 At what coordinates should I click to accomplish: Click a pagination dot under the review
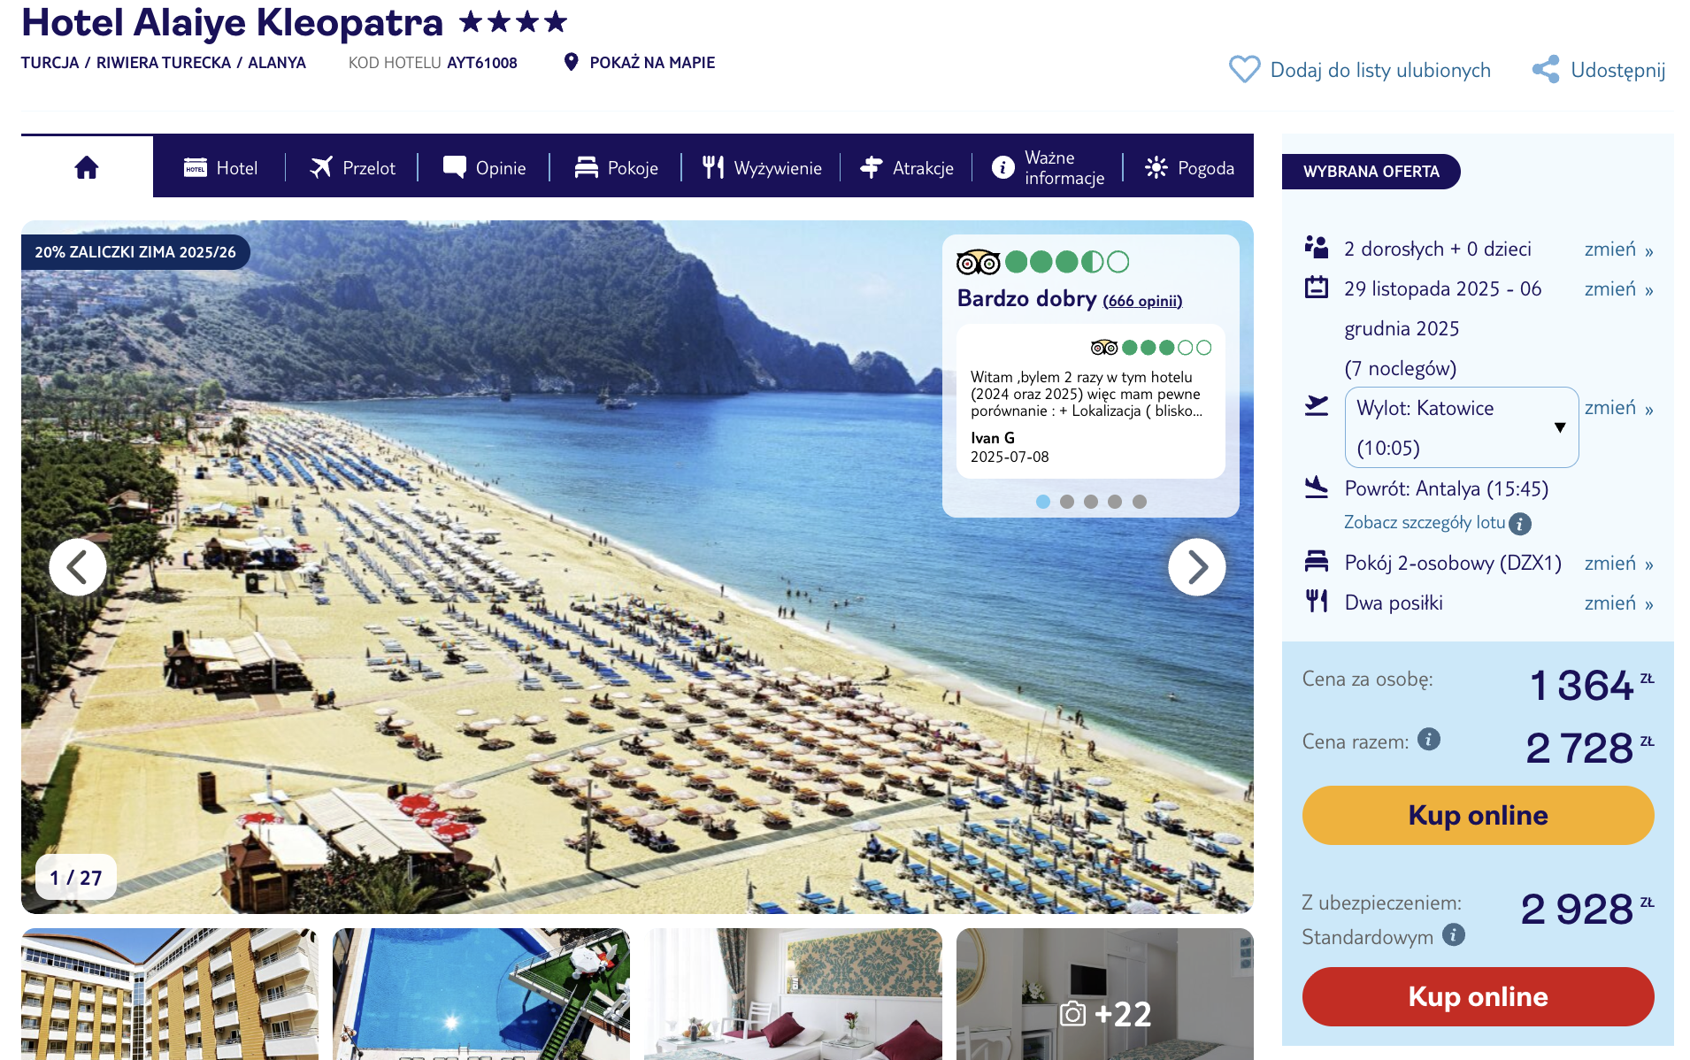pos(1043,502)
